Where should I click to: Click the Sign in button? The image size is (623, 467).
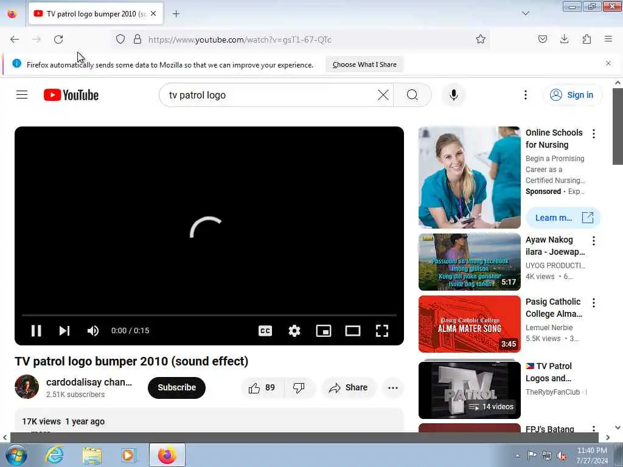point(572,95)
